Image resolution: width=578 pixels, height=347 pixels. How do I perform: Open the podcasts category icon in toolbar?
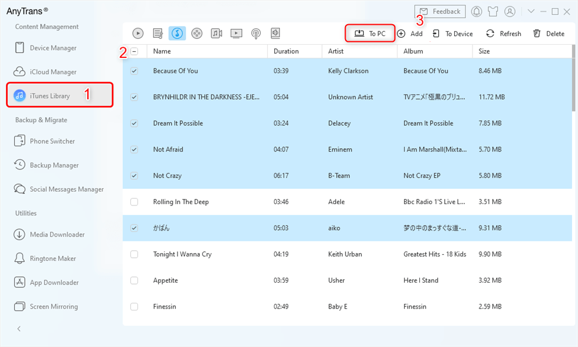[x=256, y=34]
